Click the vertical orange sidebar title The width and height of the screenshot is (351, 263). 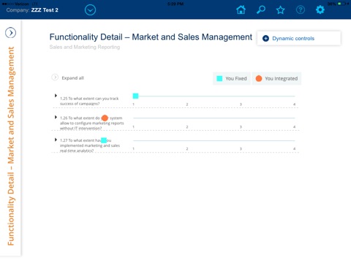[11, 146]
